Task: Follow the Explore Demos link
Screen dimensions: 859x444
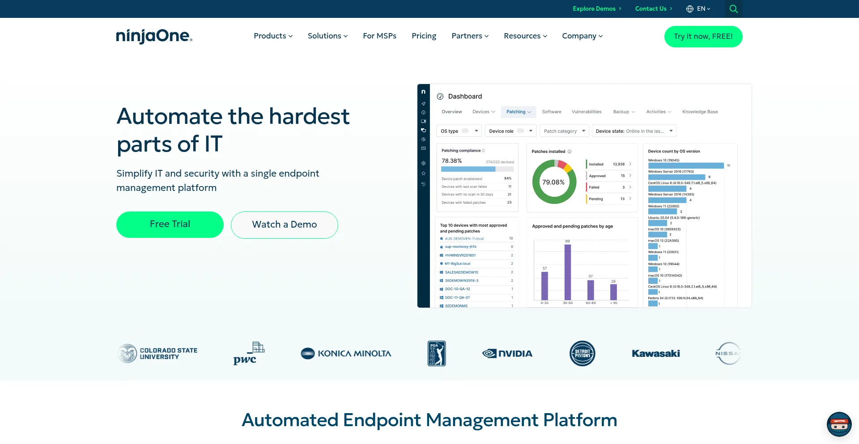Action: click(x=597, y=9)
